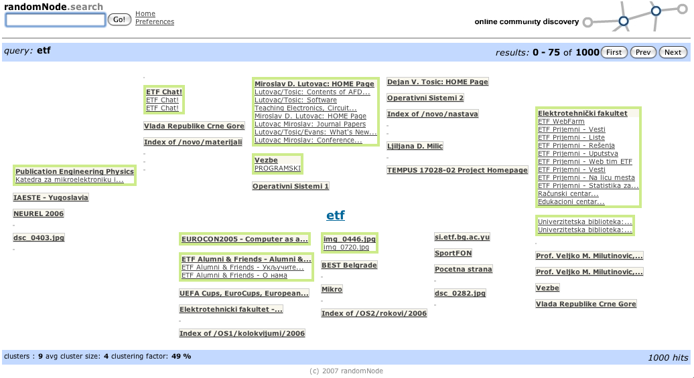
Task: Open Vlada Republike Crne Gore under ETF Chat
Action: 194,126
